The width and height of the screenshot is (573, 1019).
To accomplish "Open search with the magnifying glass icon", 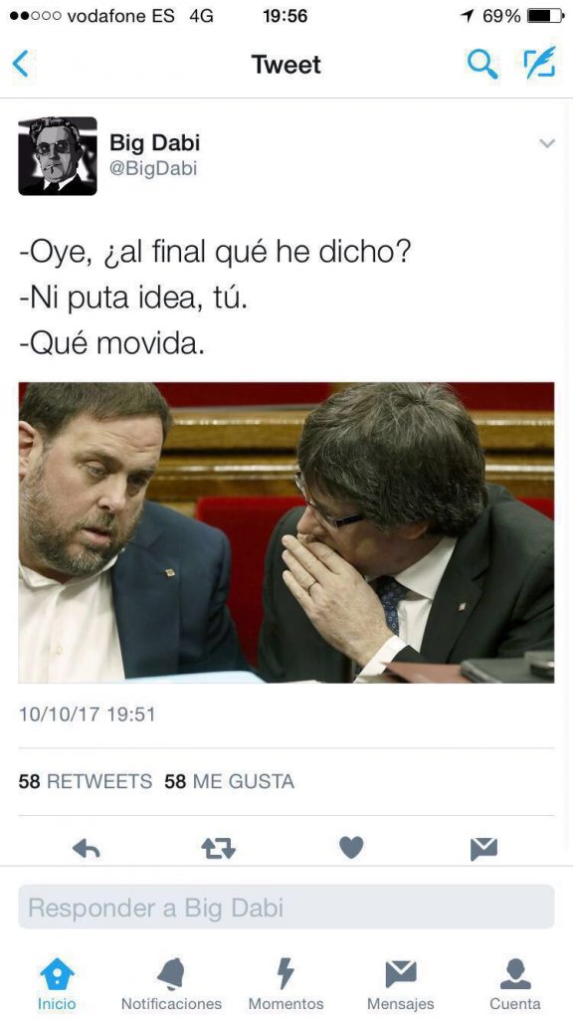I will click(x=482, y=65).
